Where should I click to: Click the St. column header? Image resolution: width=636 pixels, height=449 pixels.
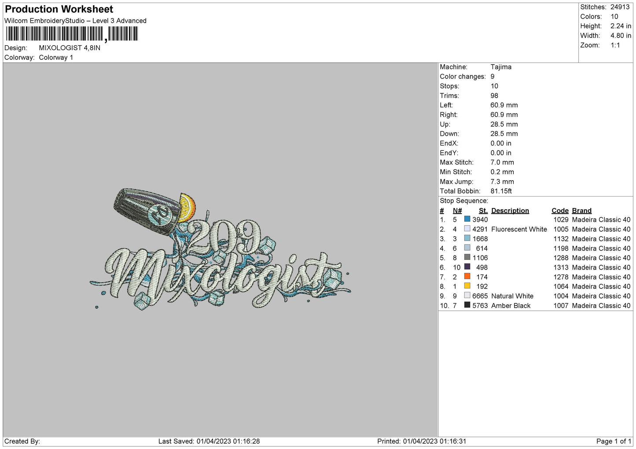point(483,211)
